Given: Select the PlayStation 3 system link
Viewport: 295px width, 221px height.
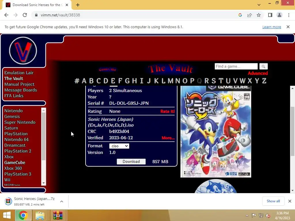Looking at the screenshot, I should (x=18, y=174).
